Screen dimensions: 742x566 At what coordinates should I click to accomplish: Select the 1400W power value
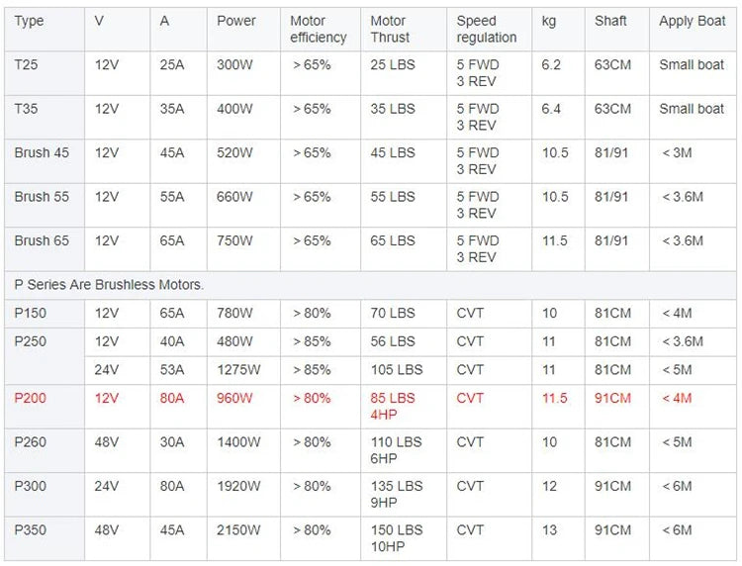[238, 442]
